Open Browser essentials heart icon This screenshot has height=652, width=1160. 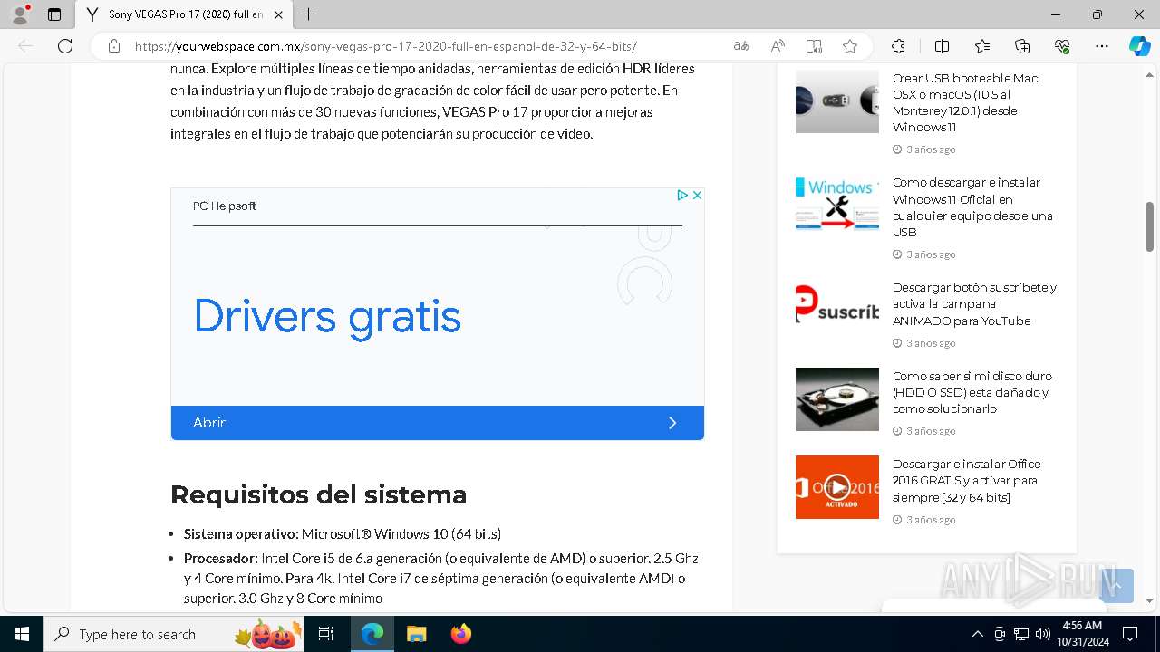(x=1062, y=46)
